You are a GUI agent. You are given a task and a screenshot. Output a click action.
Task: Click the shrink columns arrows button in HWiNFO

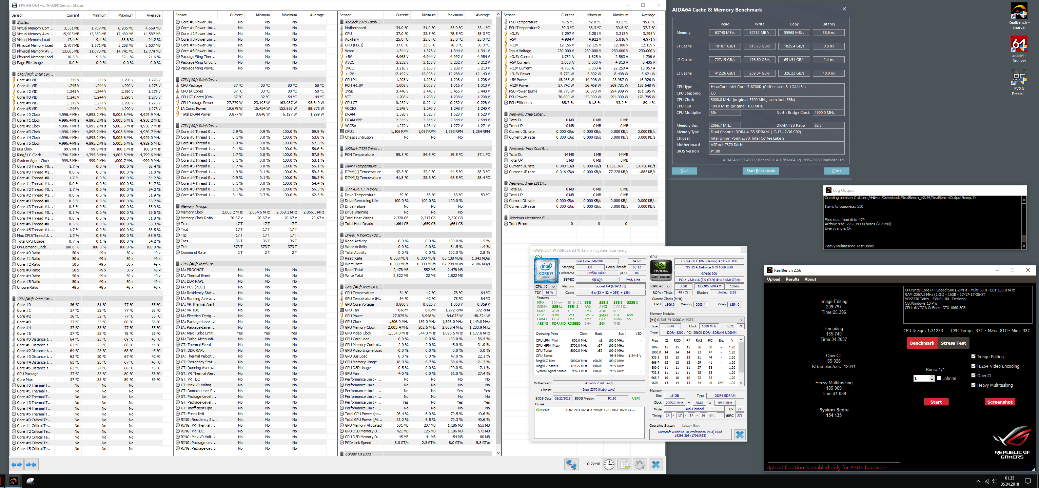click(32, 465)
